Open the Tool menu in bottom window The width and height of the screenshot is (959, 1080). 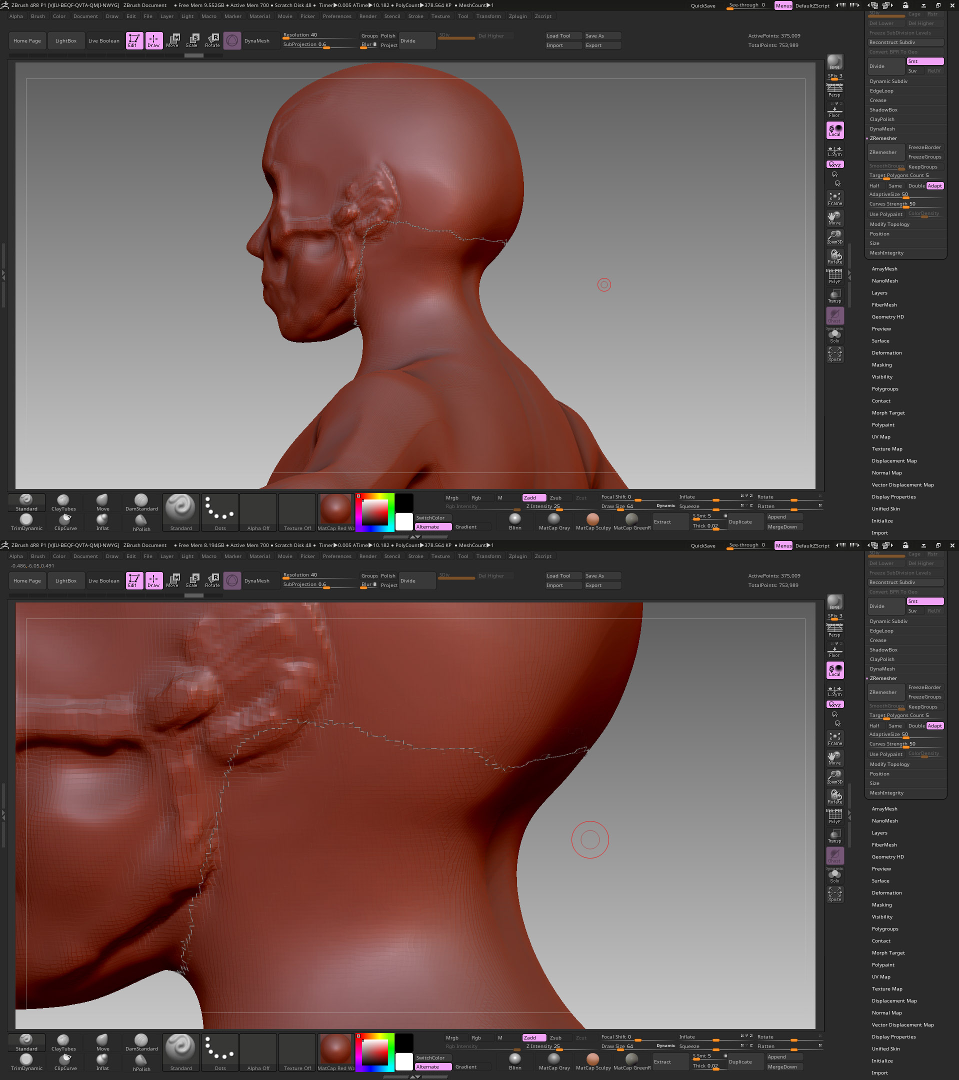click(x=463, y=556)
